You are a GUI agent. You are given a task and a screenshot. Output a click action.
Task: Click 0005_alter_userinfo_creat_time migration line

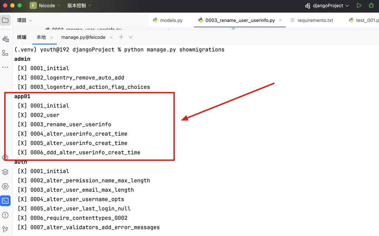pos(73,143)
